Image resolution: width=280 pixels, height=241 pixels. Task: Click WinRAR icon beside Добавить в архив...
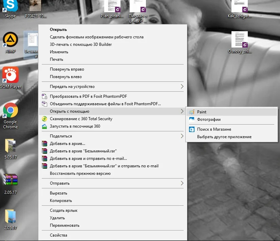tap(44, 144)
